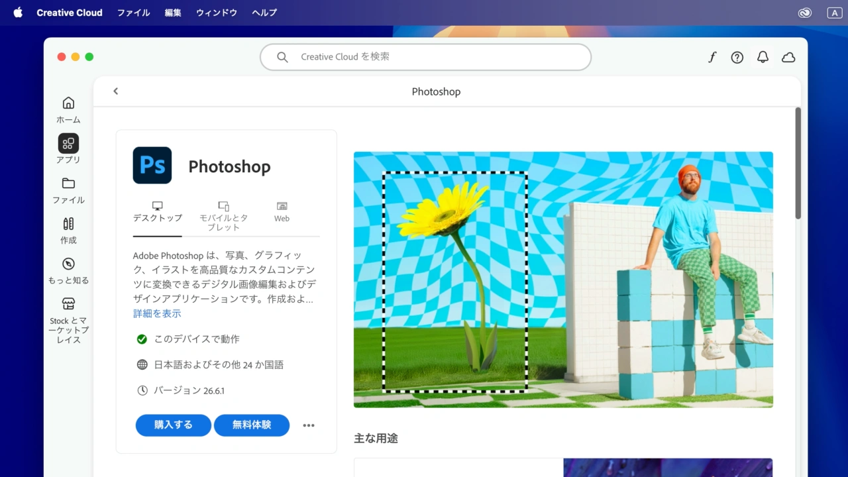This screenshot has height=477, width=848.
Task: Click the Creative Cloud search field
Action: coord(425,58)
